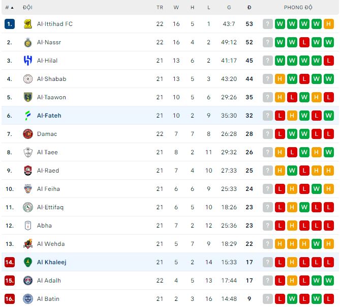Click the Al-Ittihad FC club crest
340x307 pixels.
coord(28,24)
